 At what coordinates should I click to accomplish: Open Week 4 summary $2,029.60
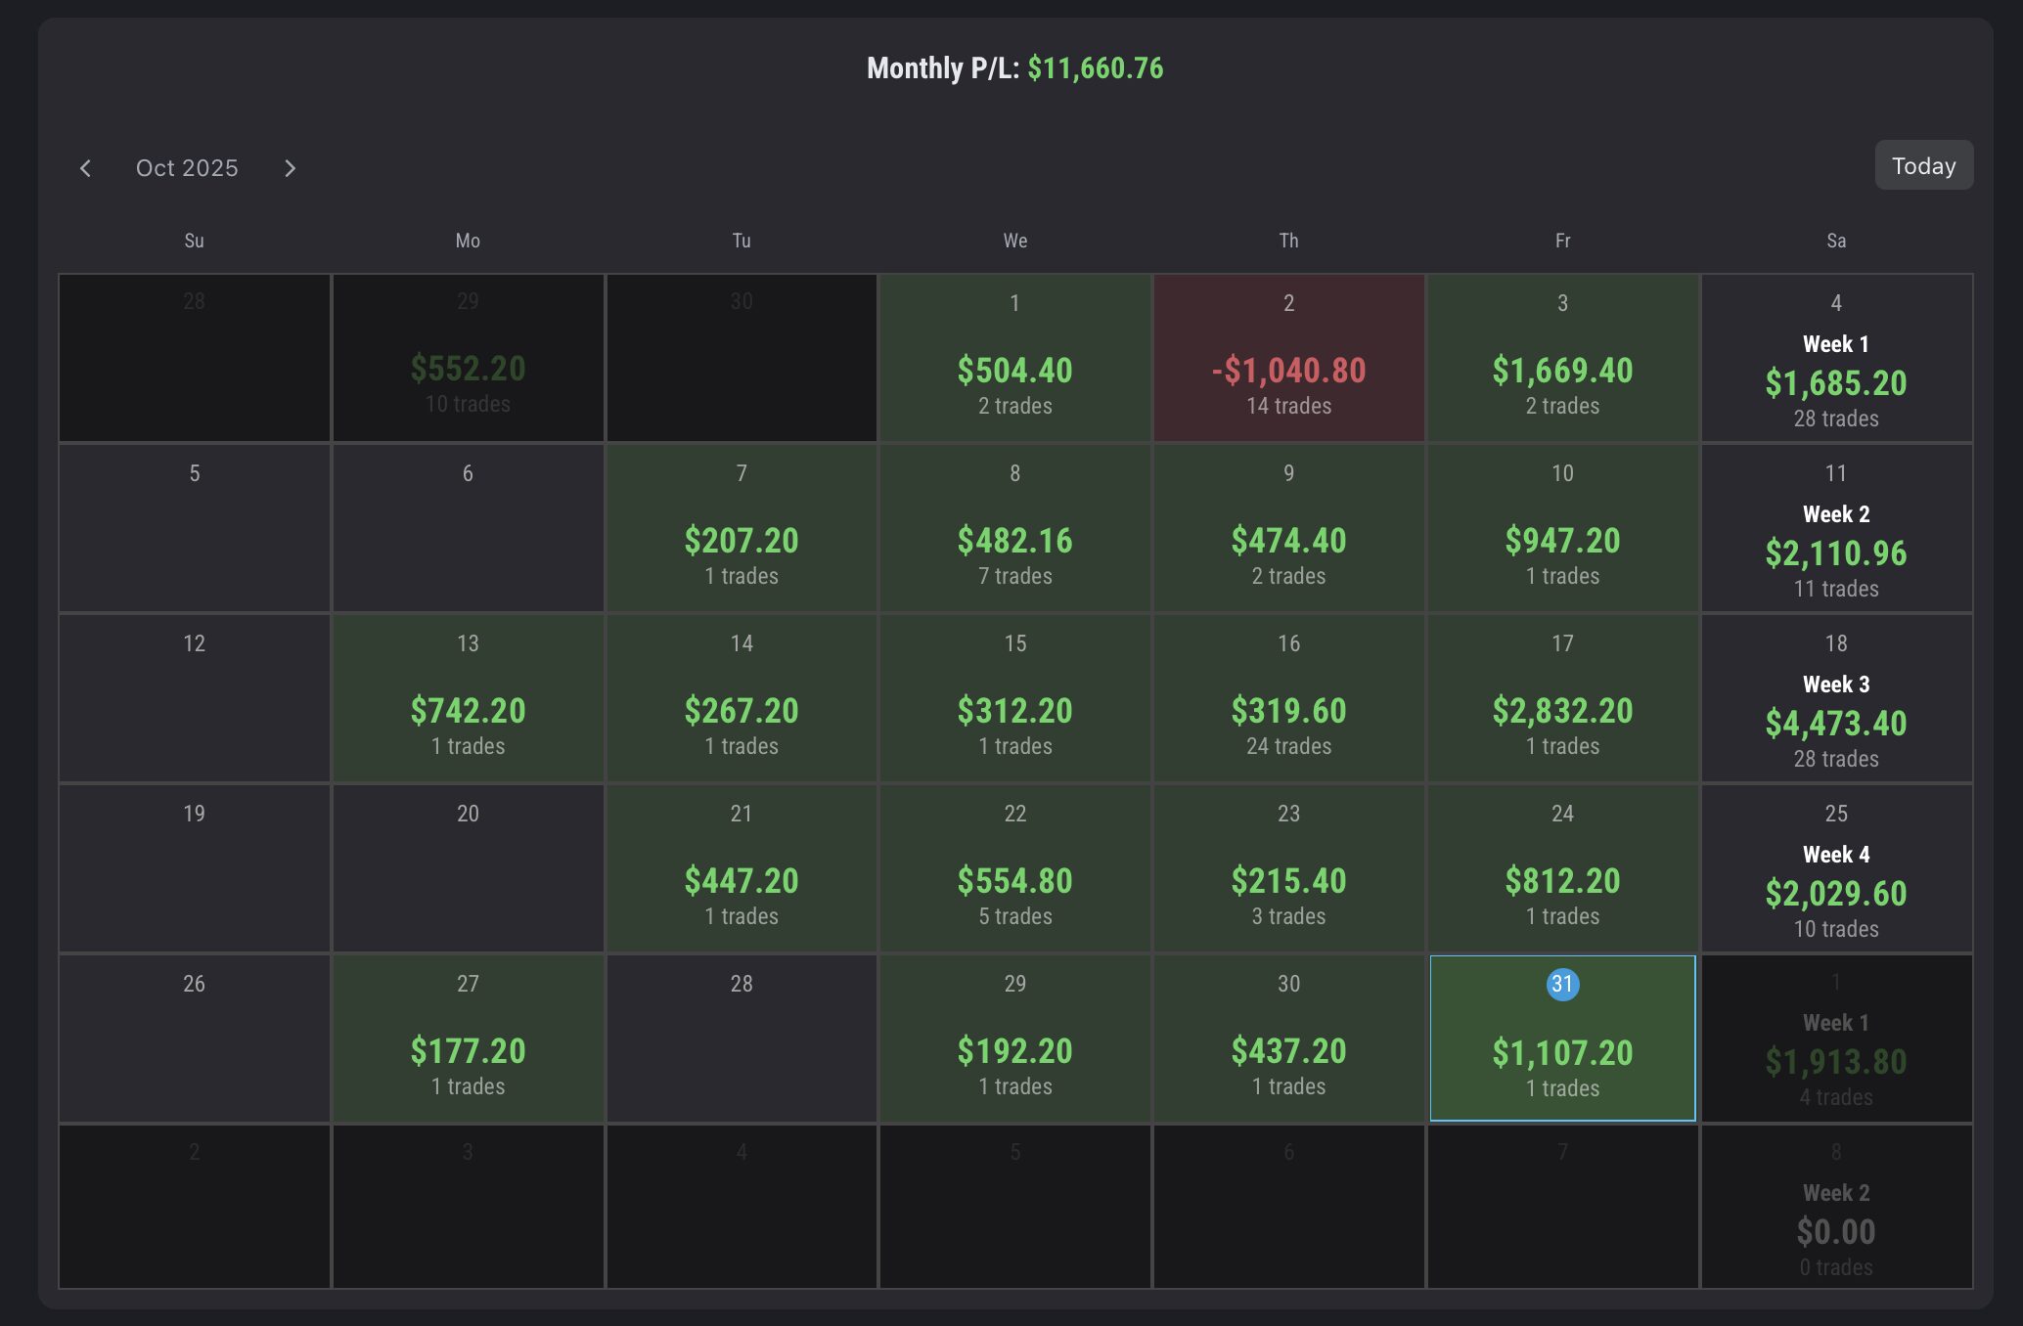(x=1836, y=868)
